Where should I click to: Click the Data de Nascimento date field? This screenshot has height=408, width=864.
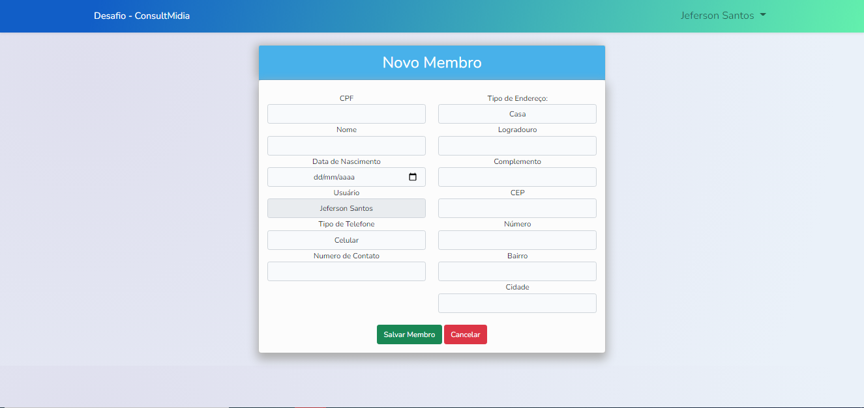click(346, 177)
